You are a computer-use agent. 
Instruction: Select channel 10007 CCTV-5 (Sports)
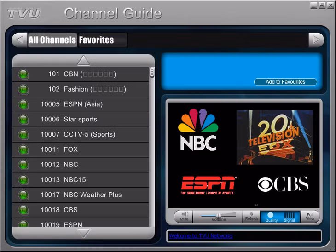(81, 135)
